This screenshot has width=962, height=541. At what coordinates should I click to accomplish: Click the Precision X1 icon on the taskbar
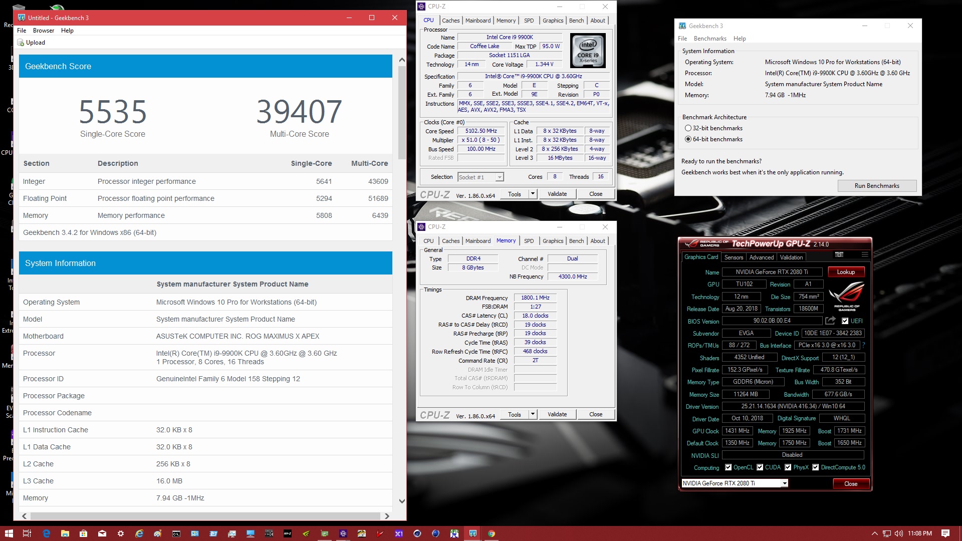(x=398, y=533)
